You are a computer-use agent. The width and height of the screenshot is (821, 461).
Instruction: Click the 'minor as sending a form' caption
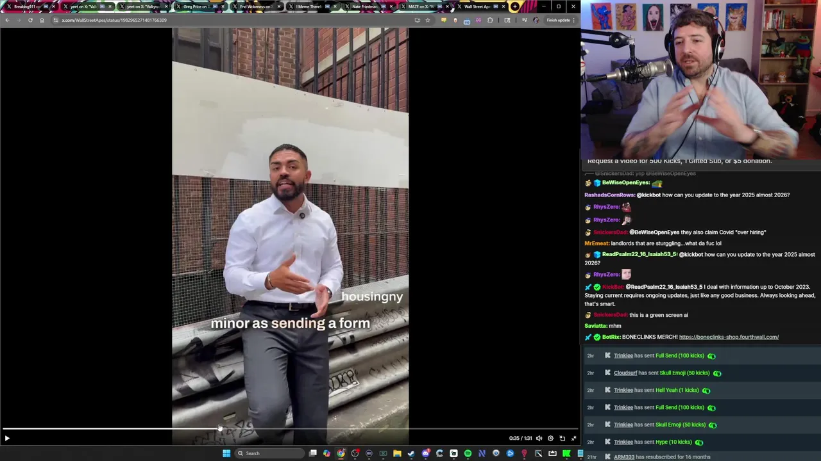(290, 323)
